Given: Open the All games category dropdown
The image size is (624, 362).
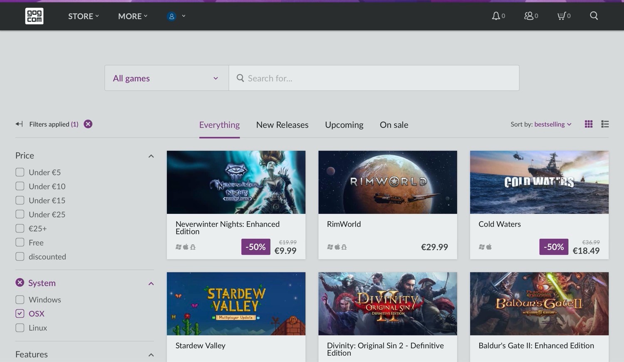Looking at the screenshot, I should tap(166, 78).
